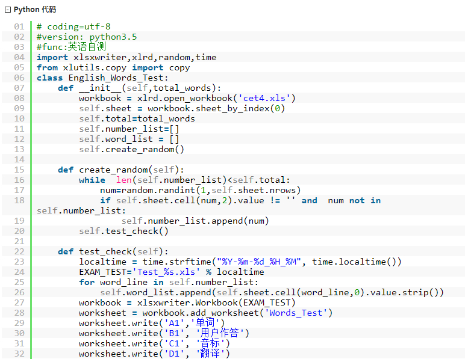Click 'self.word_list = []' line

(129, 139)
